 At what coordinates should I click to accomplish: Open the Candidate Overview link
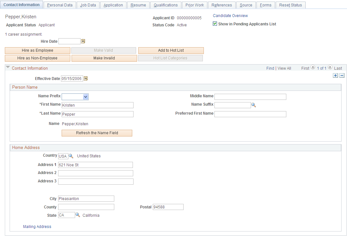pyautogui.click(x=230, y=16)
